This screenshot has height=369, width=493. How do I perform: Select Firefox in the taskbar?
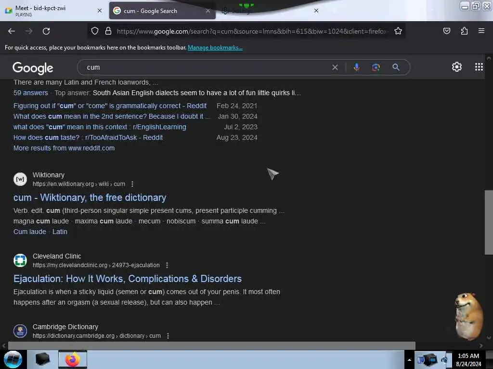pos(73,359)
